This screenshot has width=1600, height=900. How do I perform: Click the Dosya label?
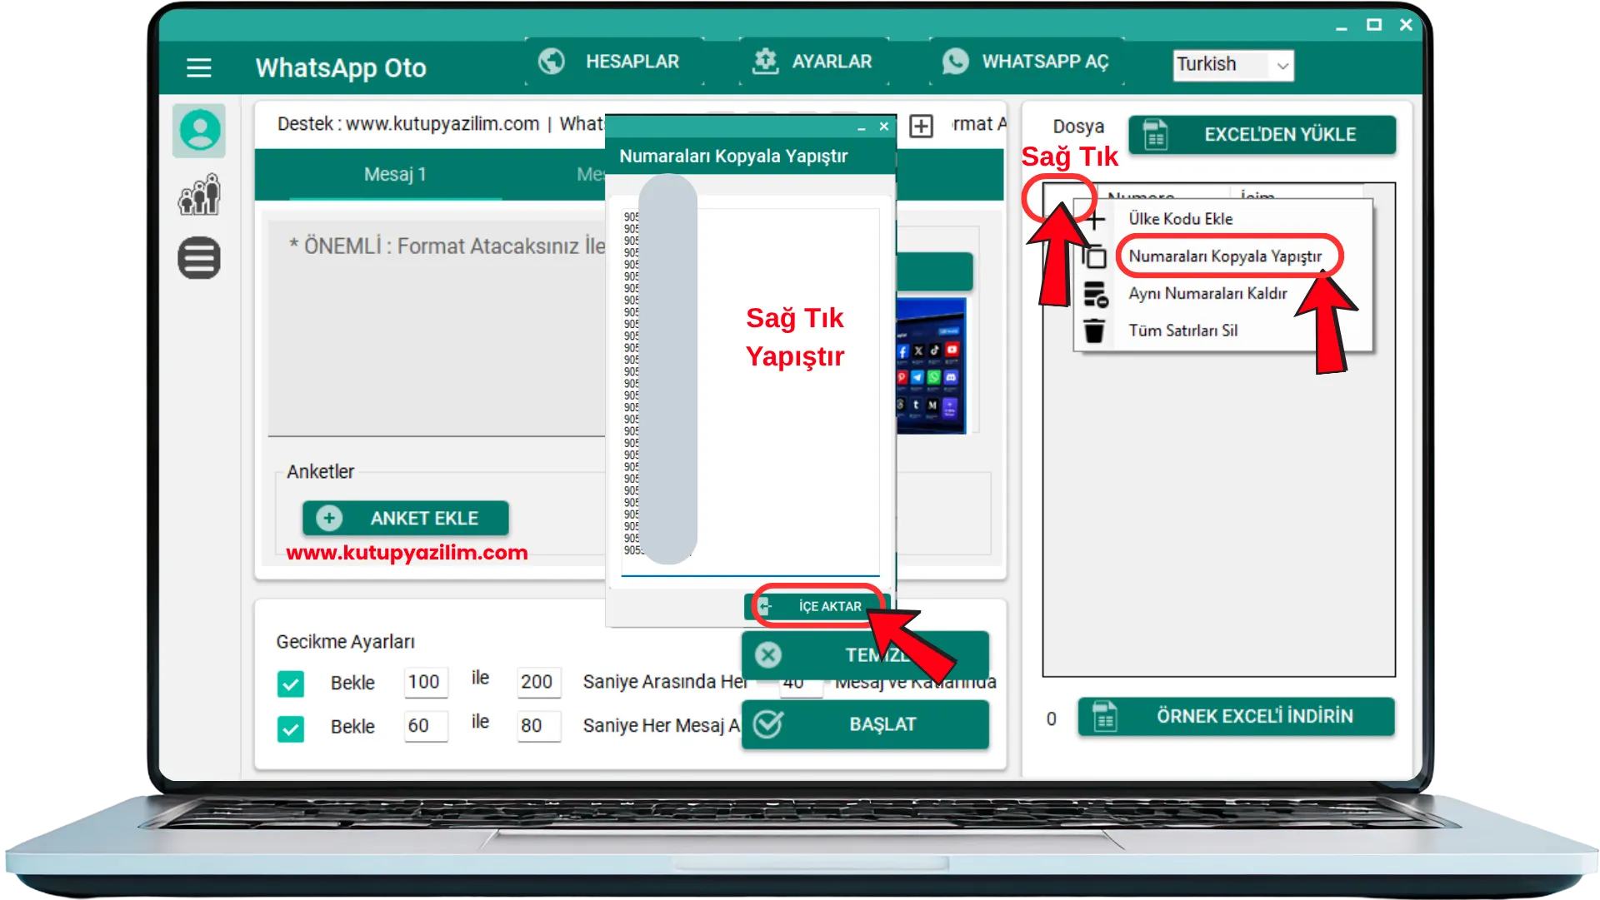pos(1078,127)
